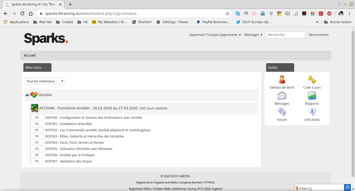Open the Messages envelope icon in Outils
The height and width of the screenshot is (191, 355).
pos(282,96)
